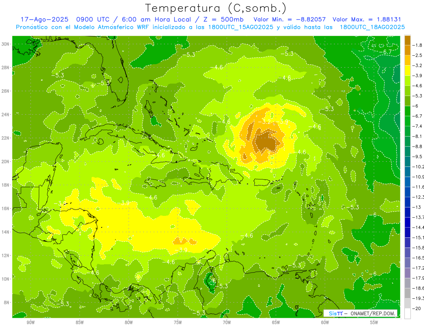Screen dimensions: 424x327
Task: Click the '-1.8' color scale label
Action: point(418,45)
